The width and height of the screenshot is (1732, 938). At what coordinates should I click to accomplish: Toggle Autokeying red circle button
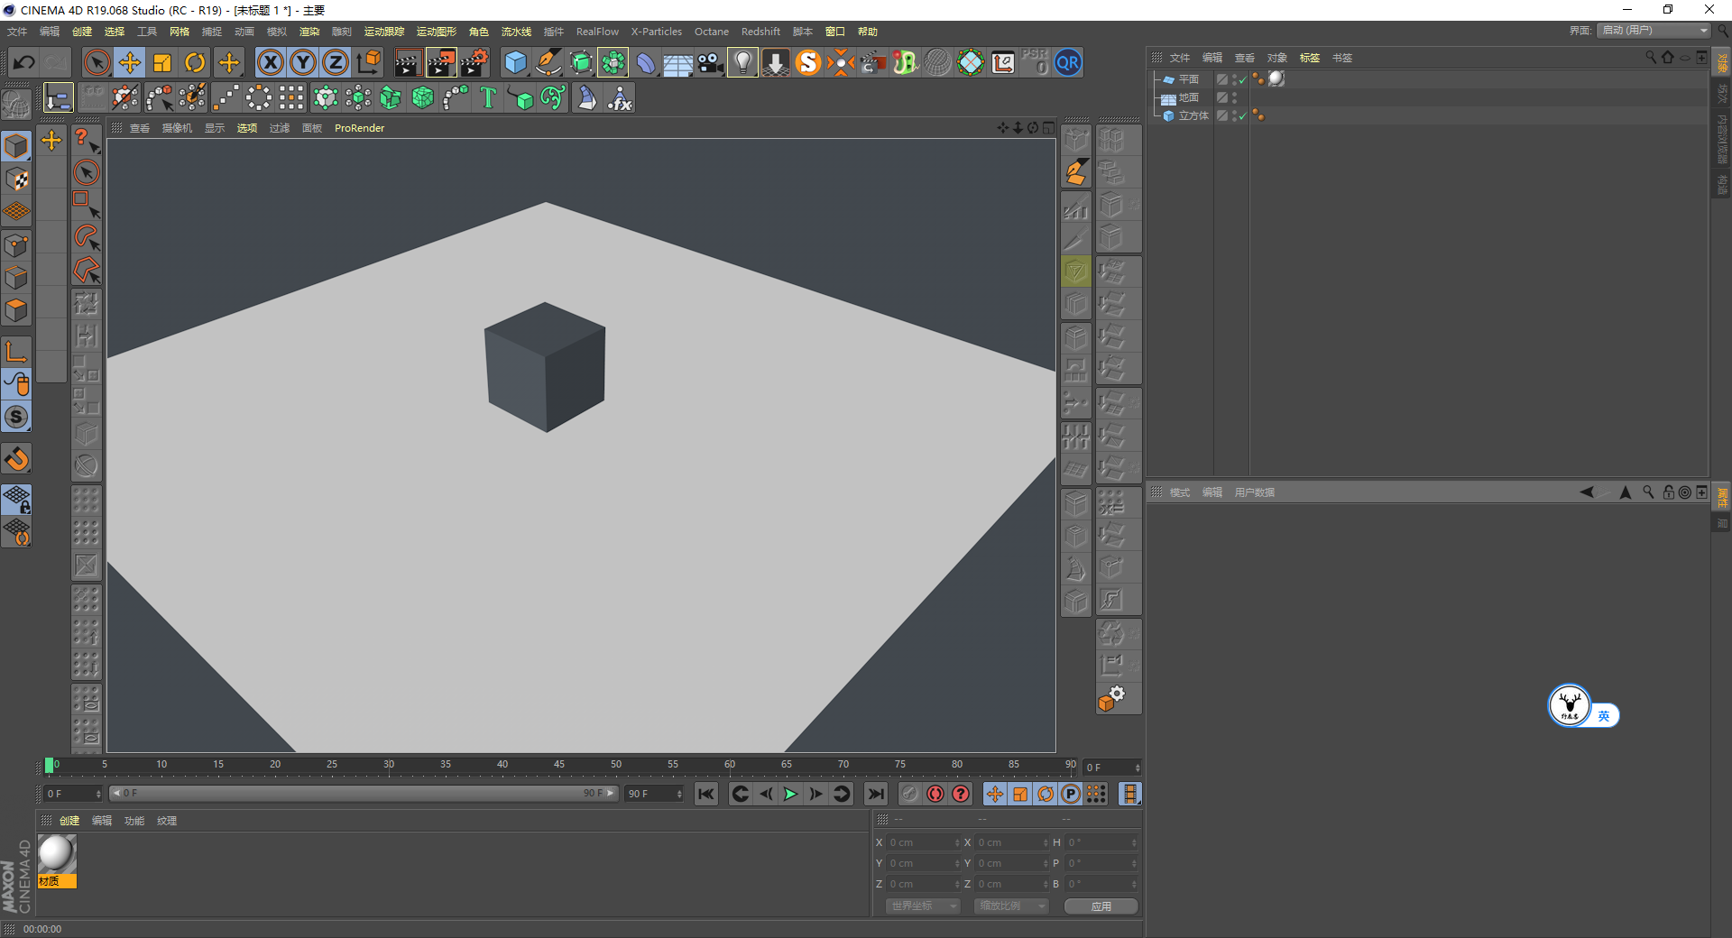(x=935, y=794)
